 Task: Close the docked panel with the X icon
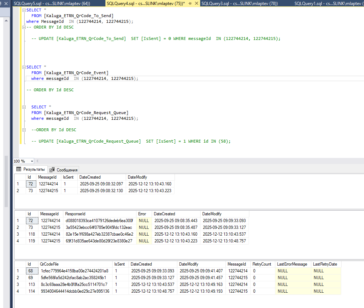pyautogui.click(x=5, y=4)
